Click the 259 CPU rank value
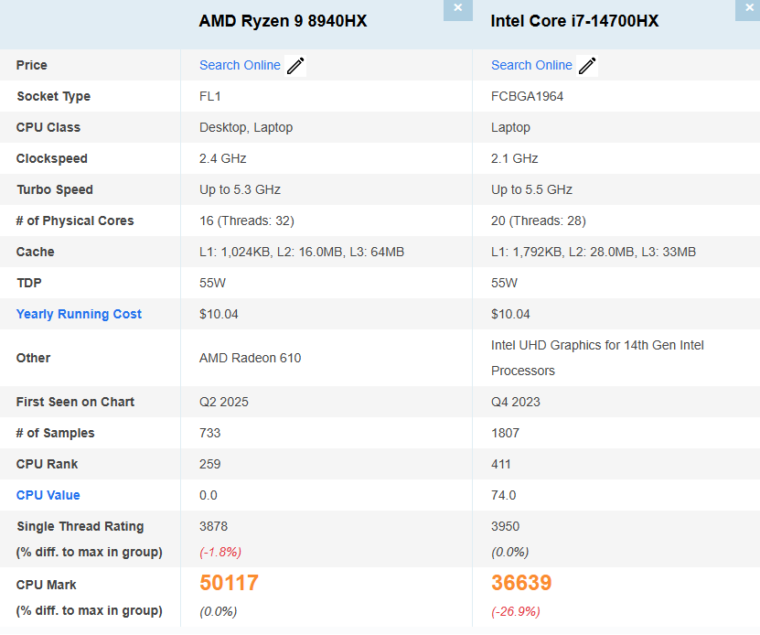This screenshot has width=760, height=635. click(209, 464)
